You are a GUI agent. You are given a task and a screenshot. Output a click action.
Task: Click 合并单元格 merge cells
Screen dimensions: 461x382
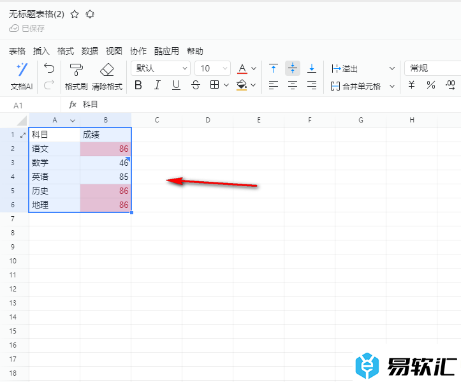(355, 86)
